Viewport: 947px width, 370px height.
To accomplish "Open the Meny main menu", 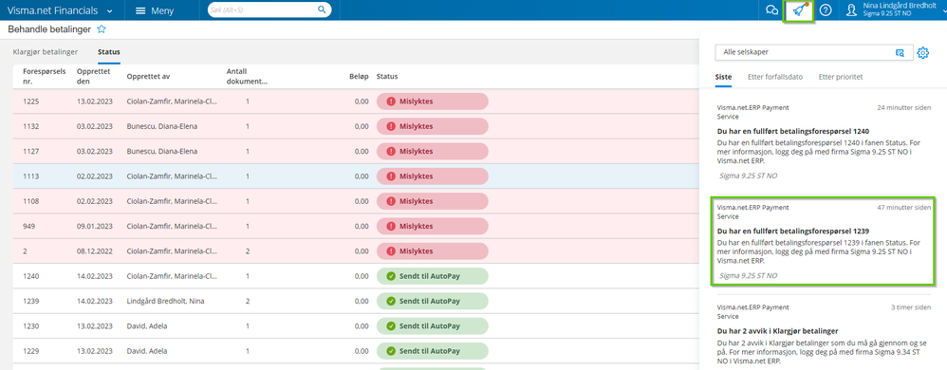I will 155,10.
